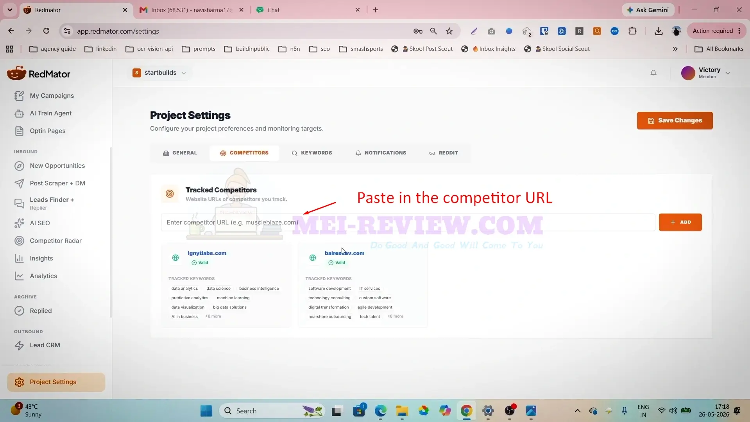Reload the current page

coord(46,31)
